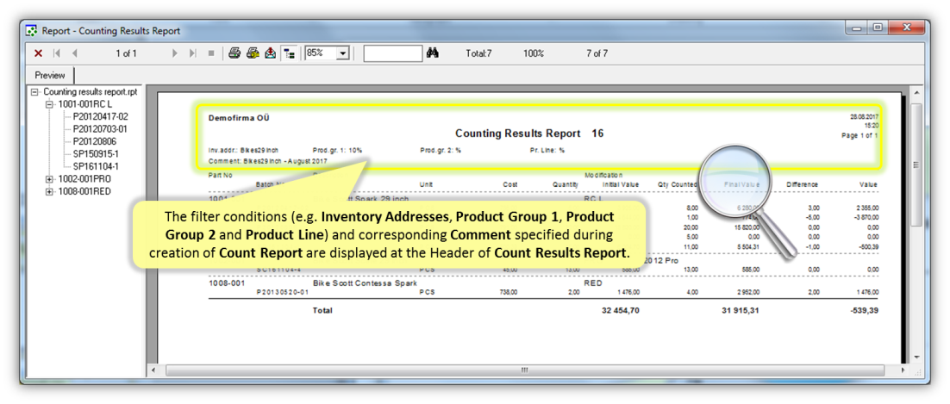Image resolution: width=950 pixels, height=404 pixels.
Task: Click the Difference column header
Action: pyautogui.click(x=803, y=184)
